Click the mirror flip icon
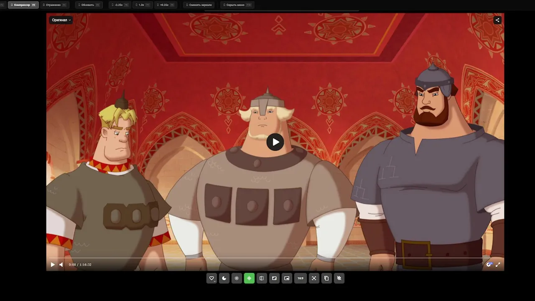This screenshot has height=301, width=535. coord(262,278)
